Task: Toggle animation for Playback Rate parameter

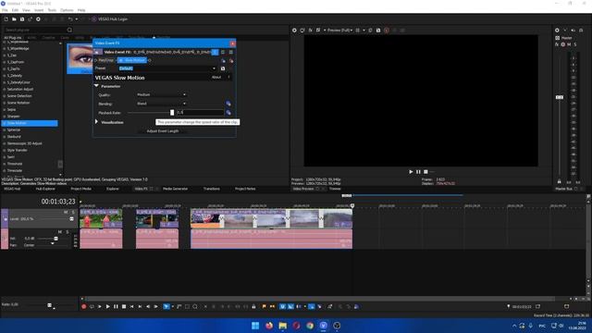Action: [228, 113]
